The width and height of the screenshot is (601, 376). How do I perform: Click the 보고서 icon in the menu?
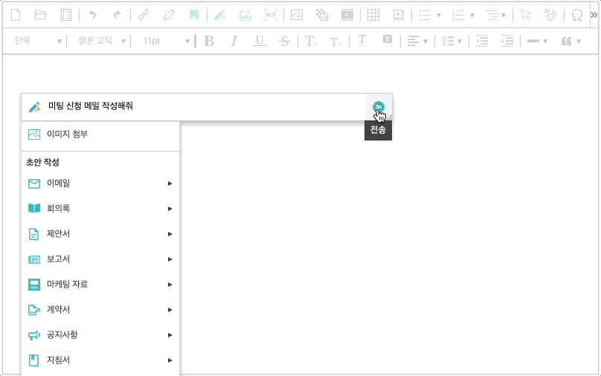(x=33, y=259)
